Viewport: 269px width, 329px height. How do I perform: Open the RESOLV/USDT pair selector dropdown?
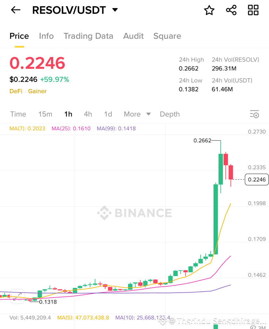click(115, 10)
